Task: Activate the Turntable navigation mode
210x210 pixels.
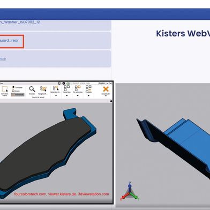Action: [17, 87]
